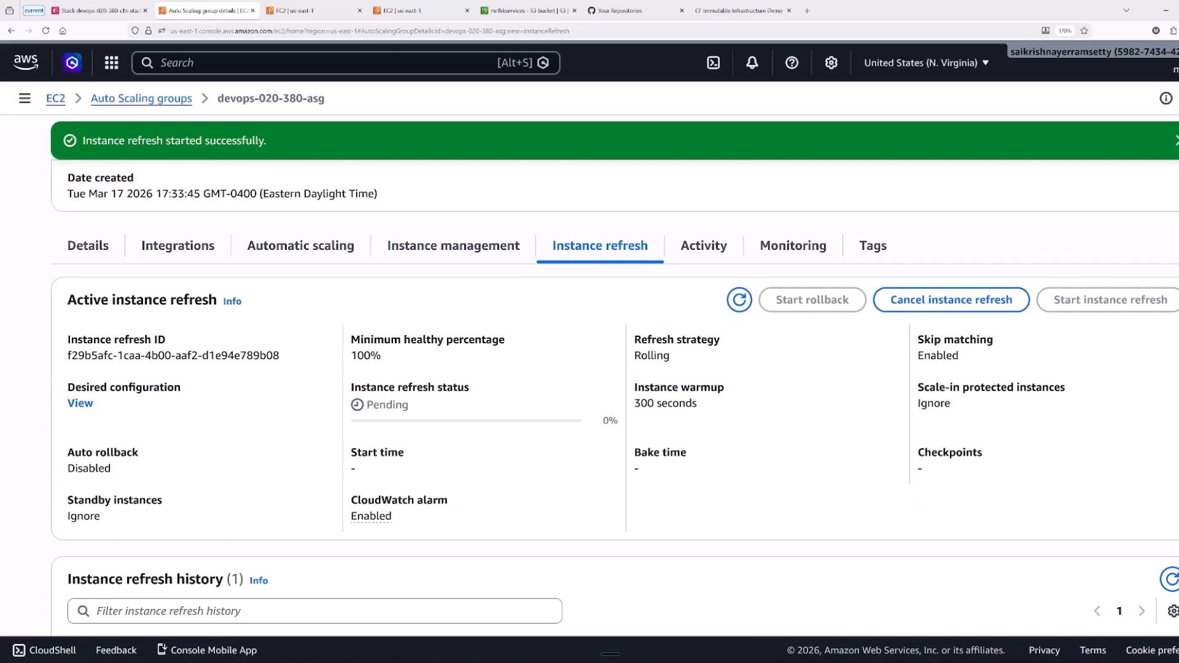Screen dimensions: 1179x663
Task: Bookmark this page with the star icon
Action: (1084, 31)
